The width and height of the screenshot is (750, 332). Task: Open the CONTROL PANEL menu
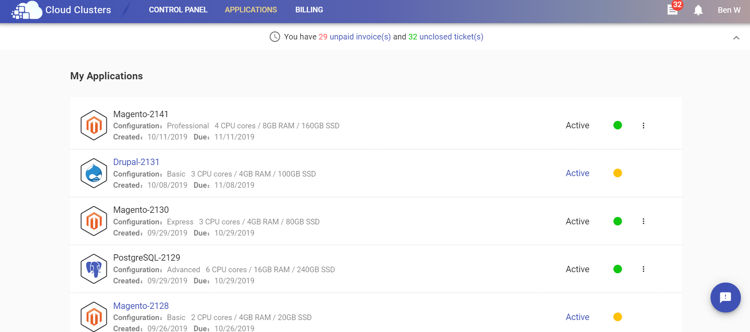pyautogui.click(x=178, y=10)
